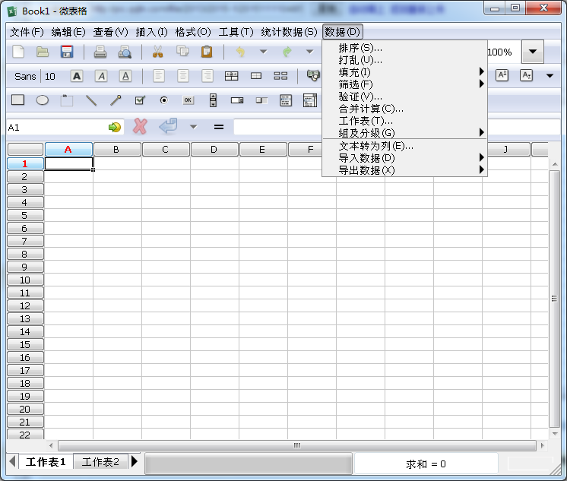Open print preview with the magnifier icon
The width and height of the screenshot is (567, 481).
click(124, 52)
